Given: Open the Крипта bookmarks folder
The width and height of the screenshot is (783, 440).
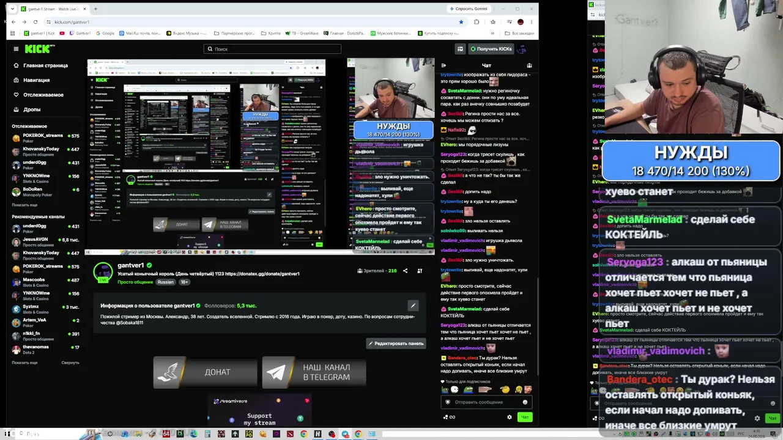Looking at the screenshot, I should pyautogui.click(x=271, y=33).
